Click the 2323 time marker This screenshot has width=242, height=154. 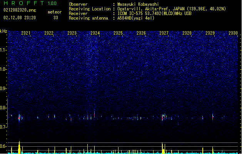click(x=72, y=33)
